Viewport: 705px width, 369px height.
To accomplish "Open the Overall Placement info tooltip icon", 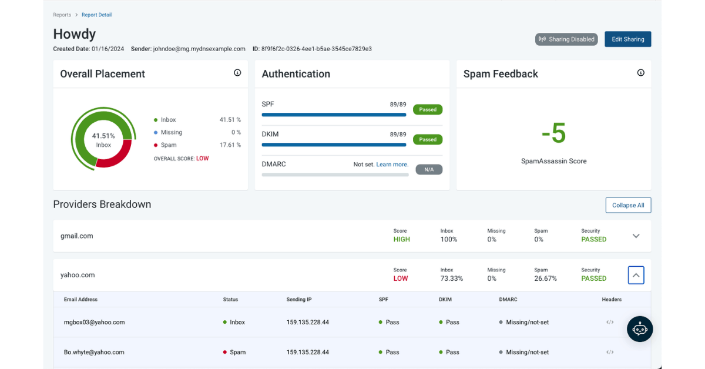I will (237, 72).
